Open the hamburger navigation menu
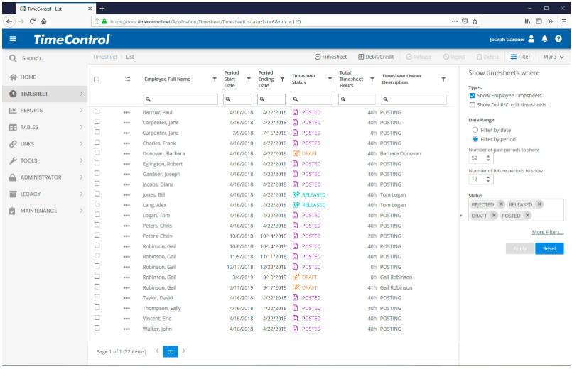 [x=13, y=38]
